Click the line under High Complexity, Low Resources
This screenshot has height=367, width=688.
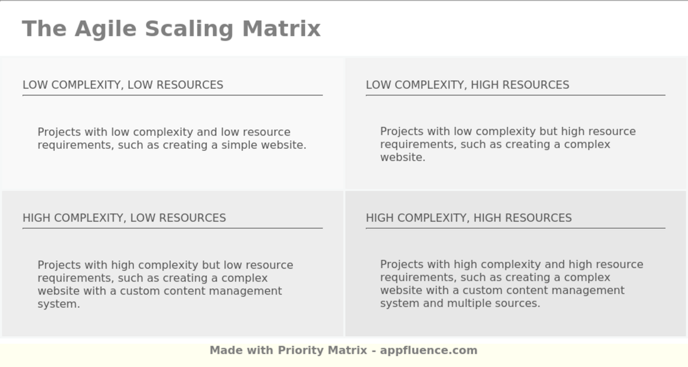(x=172, y=228)
